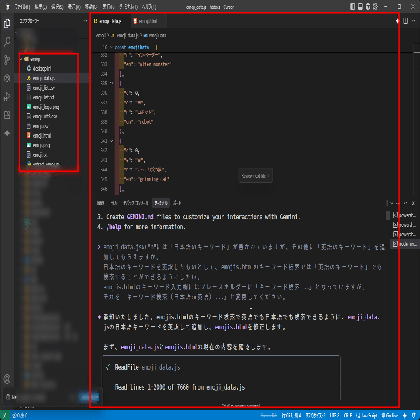420x420 pixels.
Task: Switch to the emoji.html editor tab
Action: (148, 21)
